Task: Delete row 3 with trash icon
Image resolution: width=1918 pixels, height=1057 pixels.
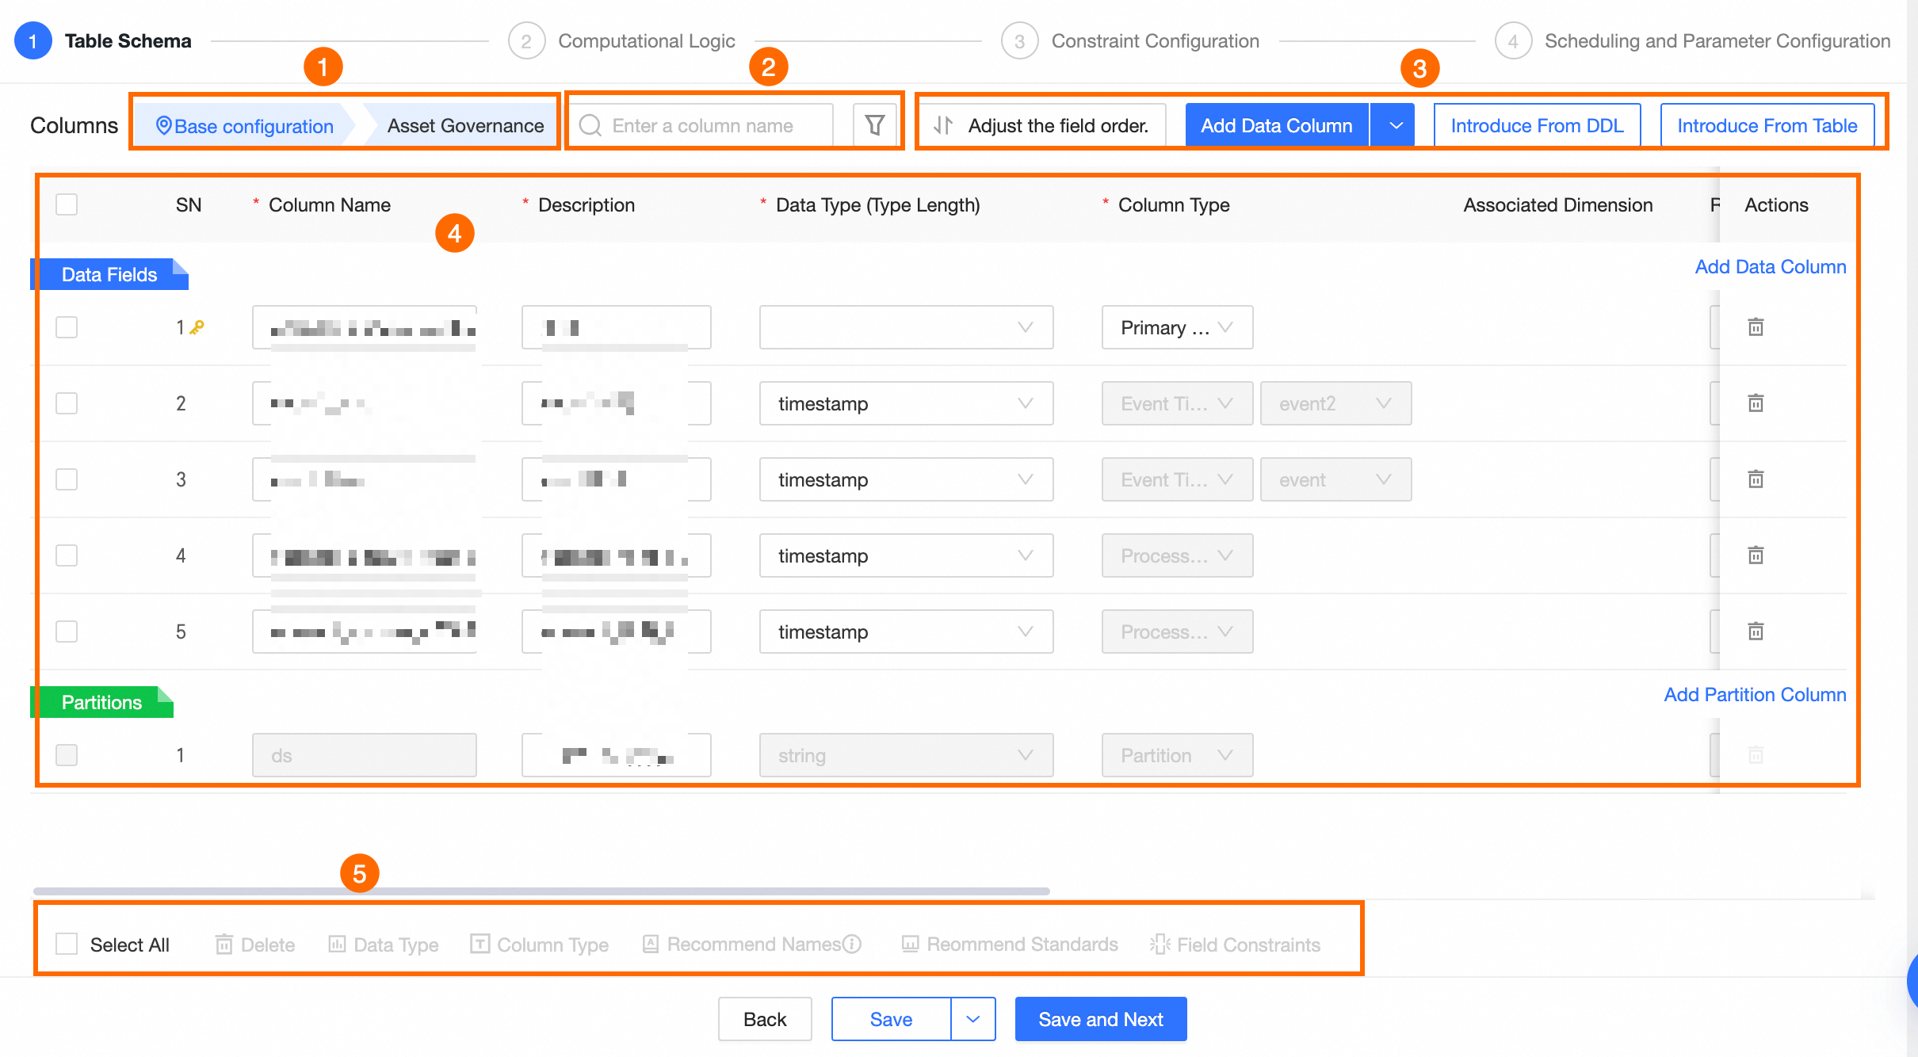Action: click(1756, 479)
